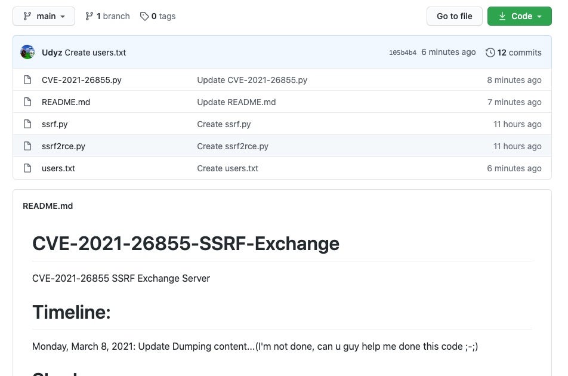Click the file icon beside CVE-2021-26855.py
568x376 pixels.
tap(27, 80)
